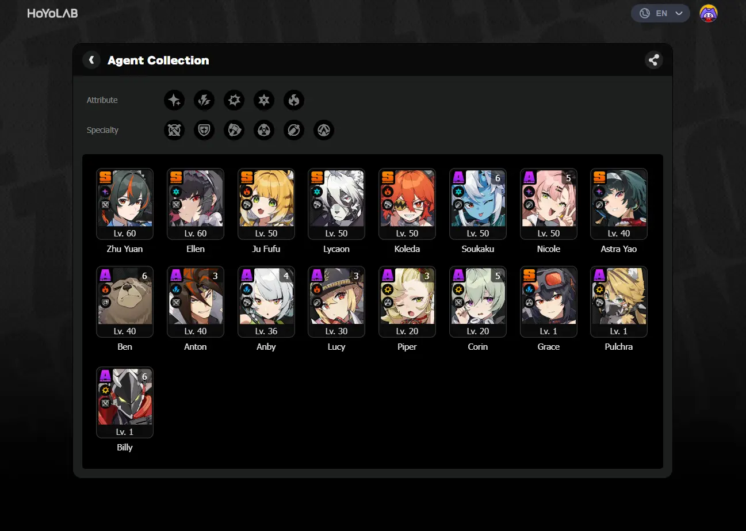
Task: View Astra Yao's agent card
Action: (x=619, y=204)
